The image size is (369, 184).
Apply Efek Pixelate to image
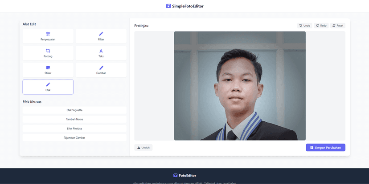(x=74, y=128)
